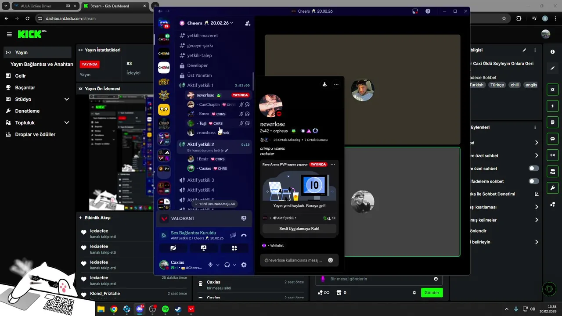Open the wrench tools panel icon
The height and width of the screenshot is (316, 562).
[552, 188]
